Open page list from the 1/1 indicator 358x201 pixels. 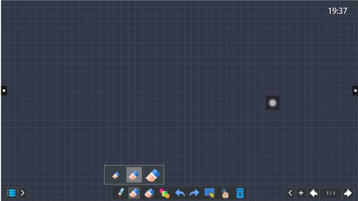[331, 193]
